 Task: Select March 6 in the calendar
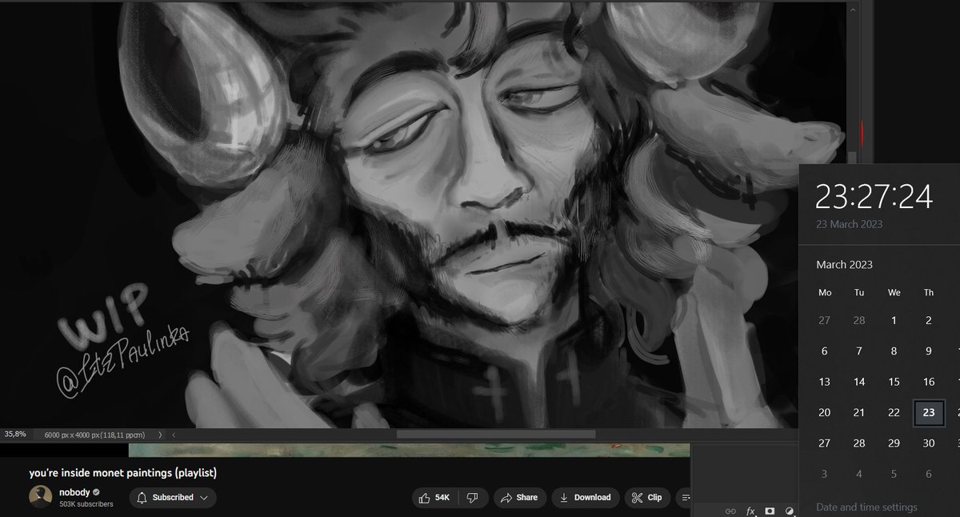[x=824, y=351]
